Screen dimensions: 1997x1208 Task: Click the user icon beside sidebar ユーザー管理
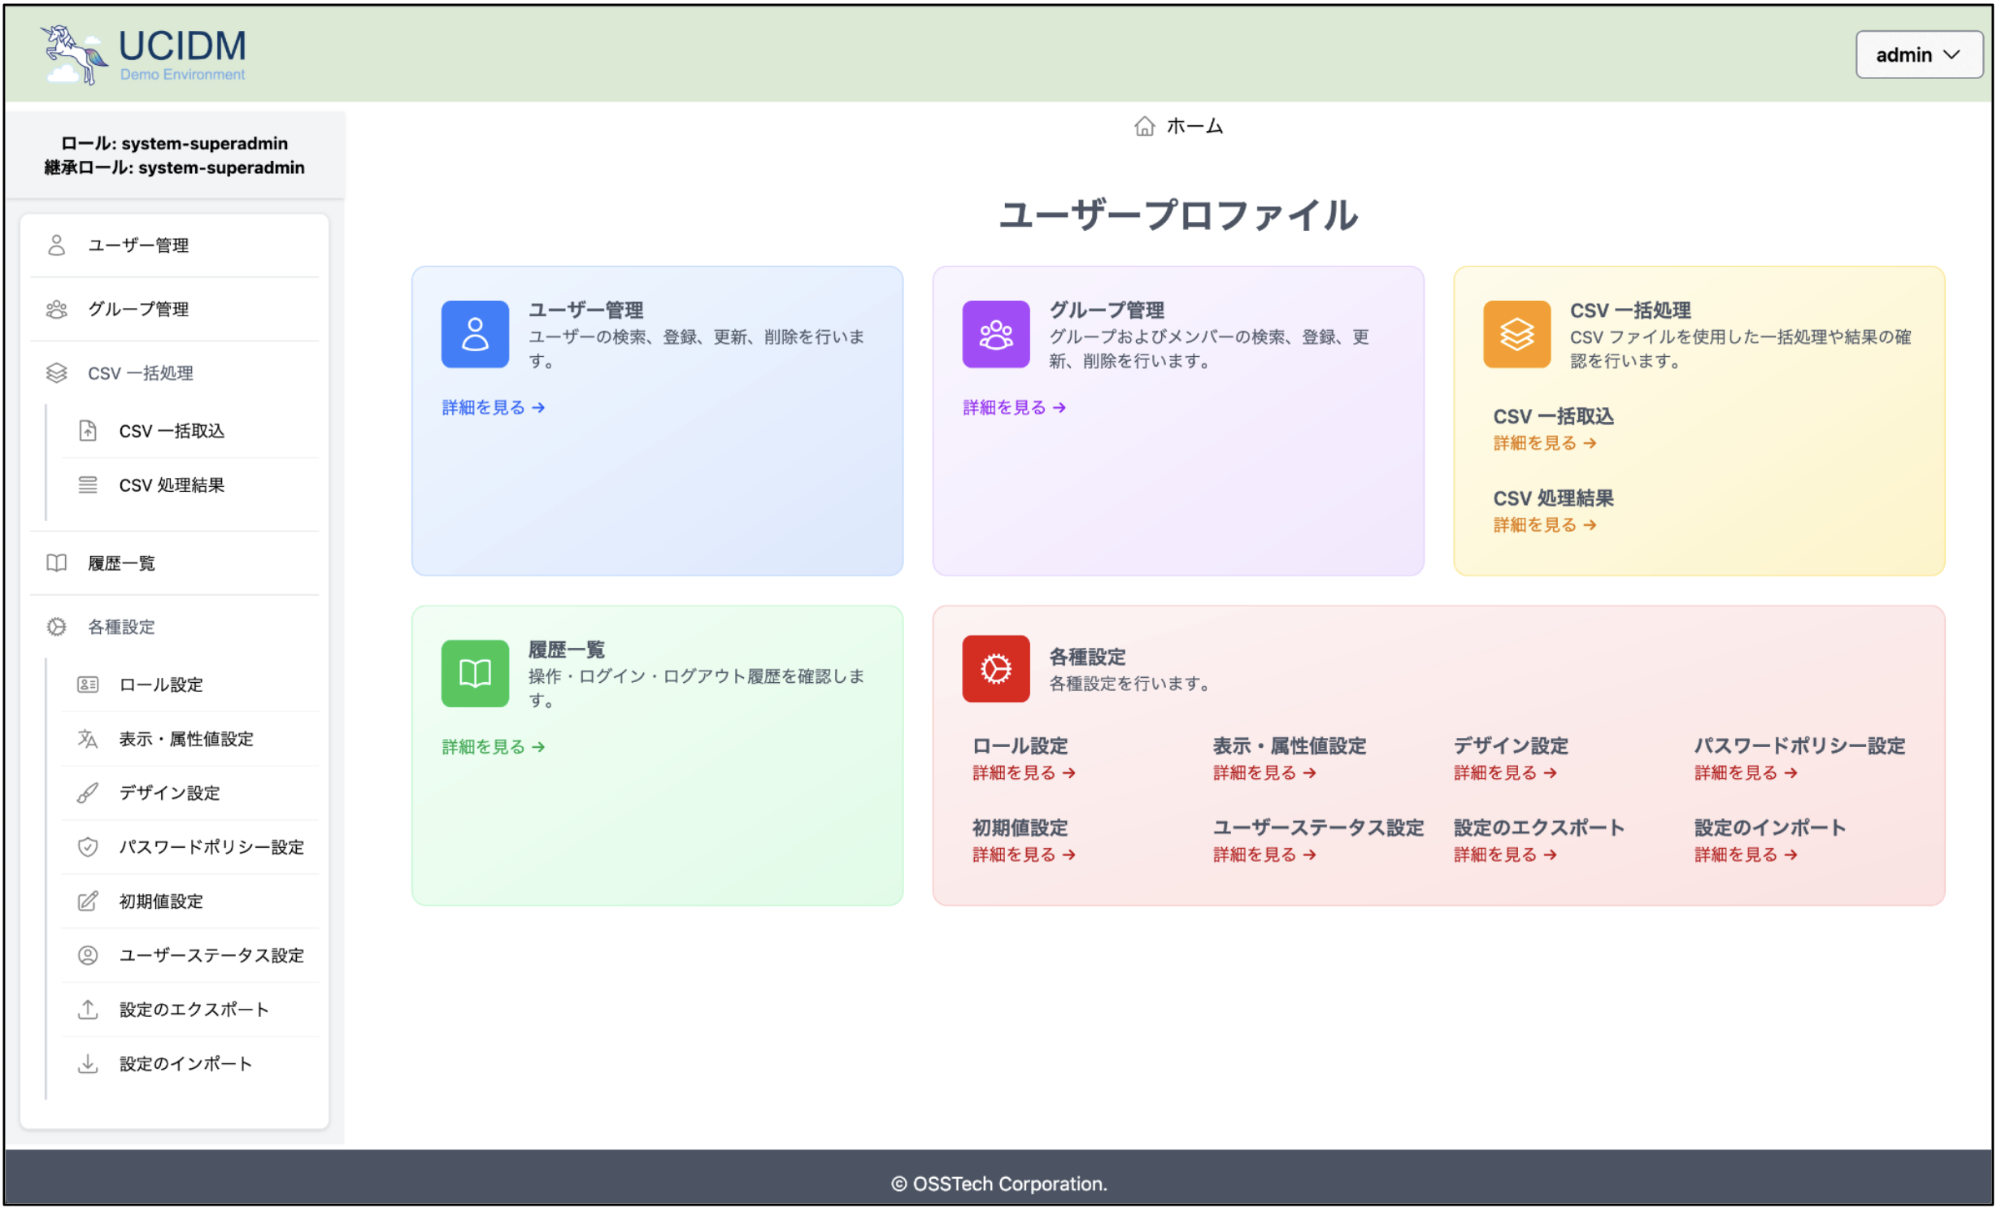[x=56, y=246]
